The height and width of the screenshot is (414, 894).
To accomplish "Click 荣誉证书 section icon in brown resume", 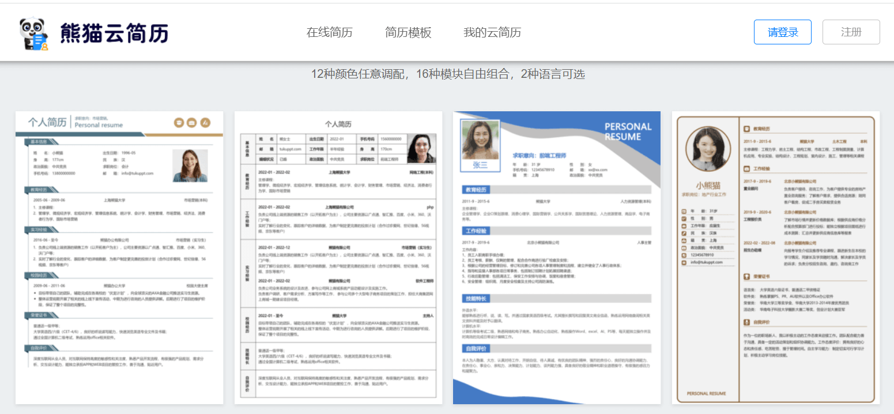I will pos(747,276).
